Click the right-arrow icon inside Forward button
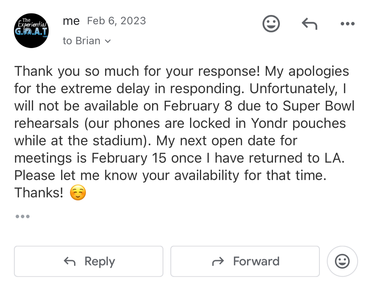This screenshot has width=372, height=286. tap(218, 261)
